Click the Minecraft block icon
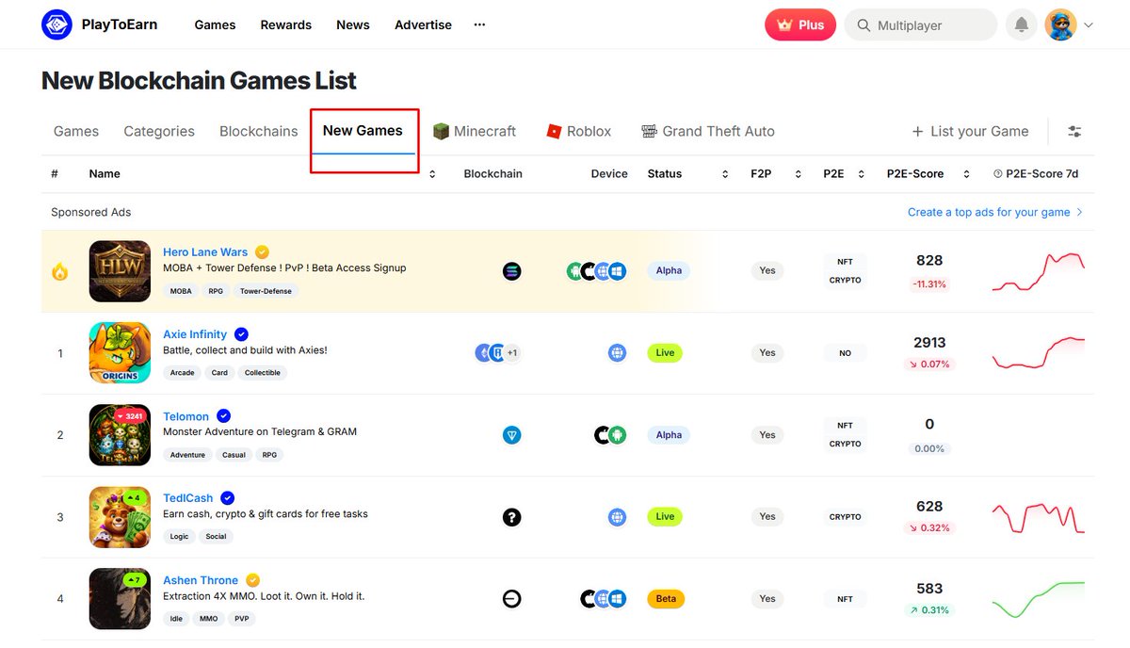The height and width of the screenshot is (648, 1130). [x=441, y=131]
